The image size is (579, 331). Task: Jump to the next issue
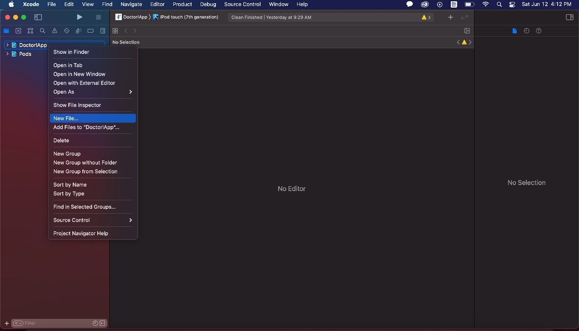470,42
